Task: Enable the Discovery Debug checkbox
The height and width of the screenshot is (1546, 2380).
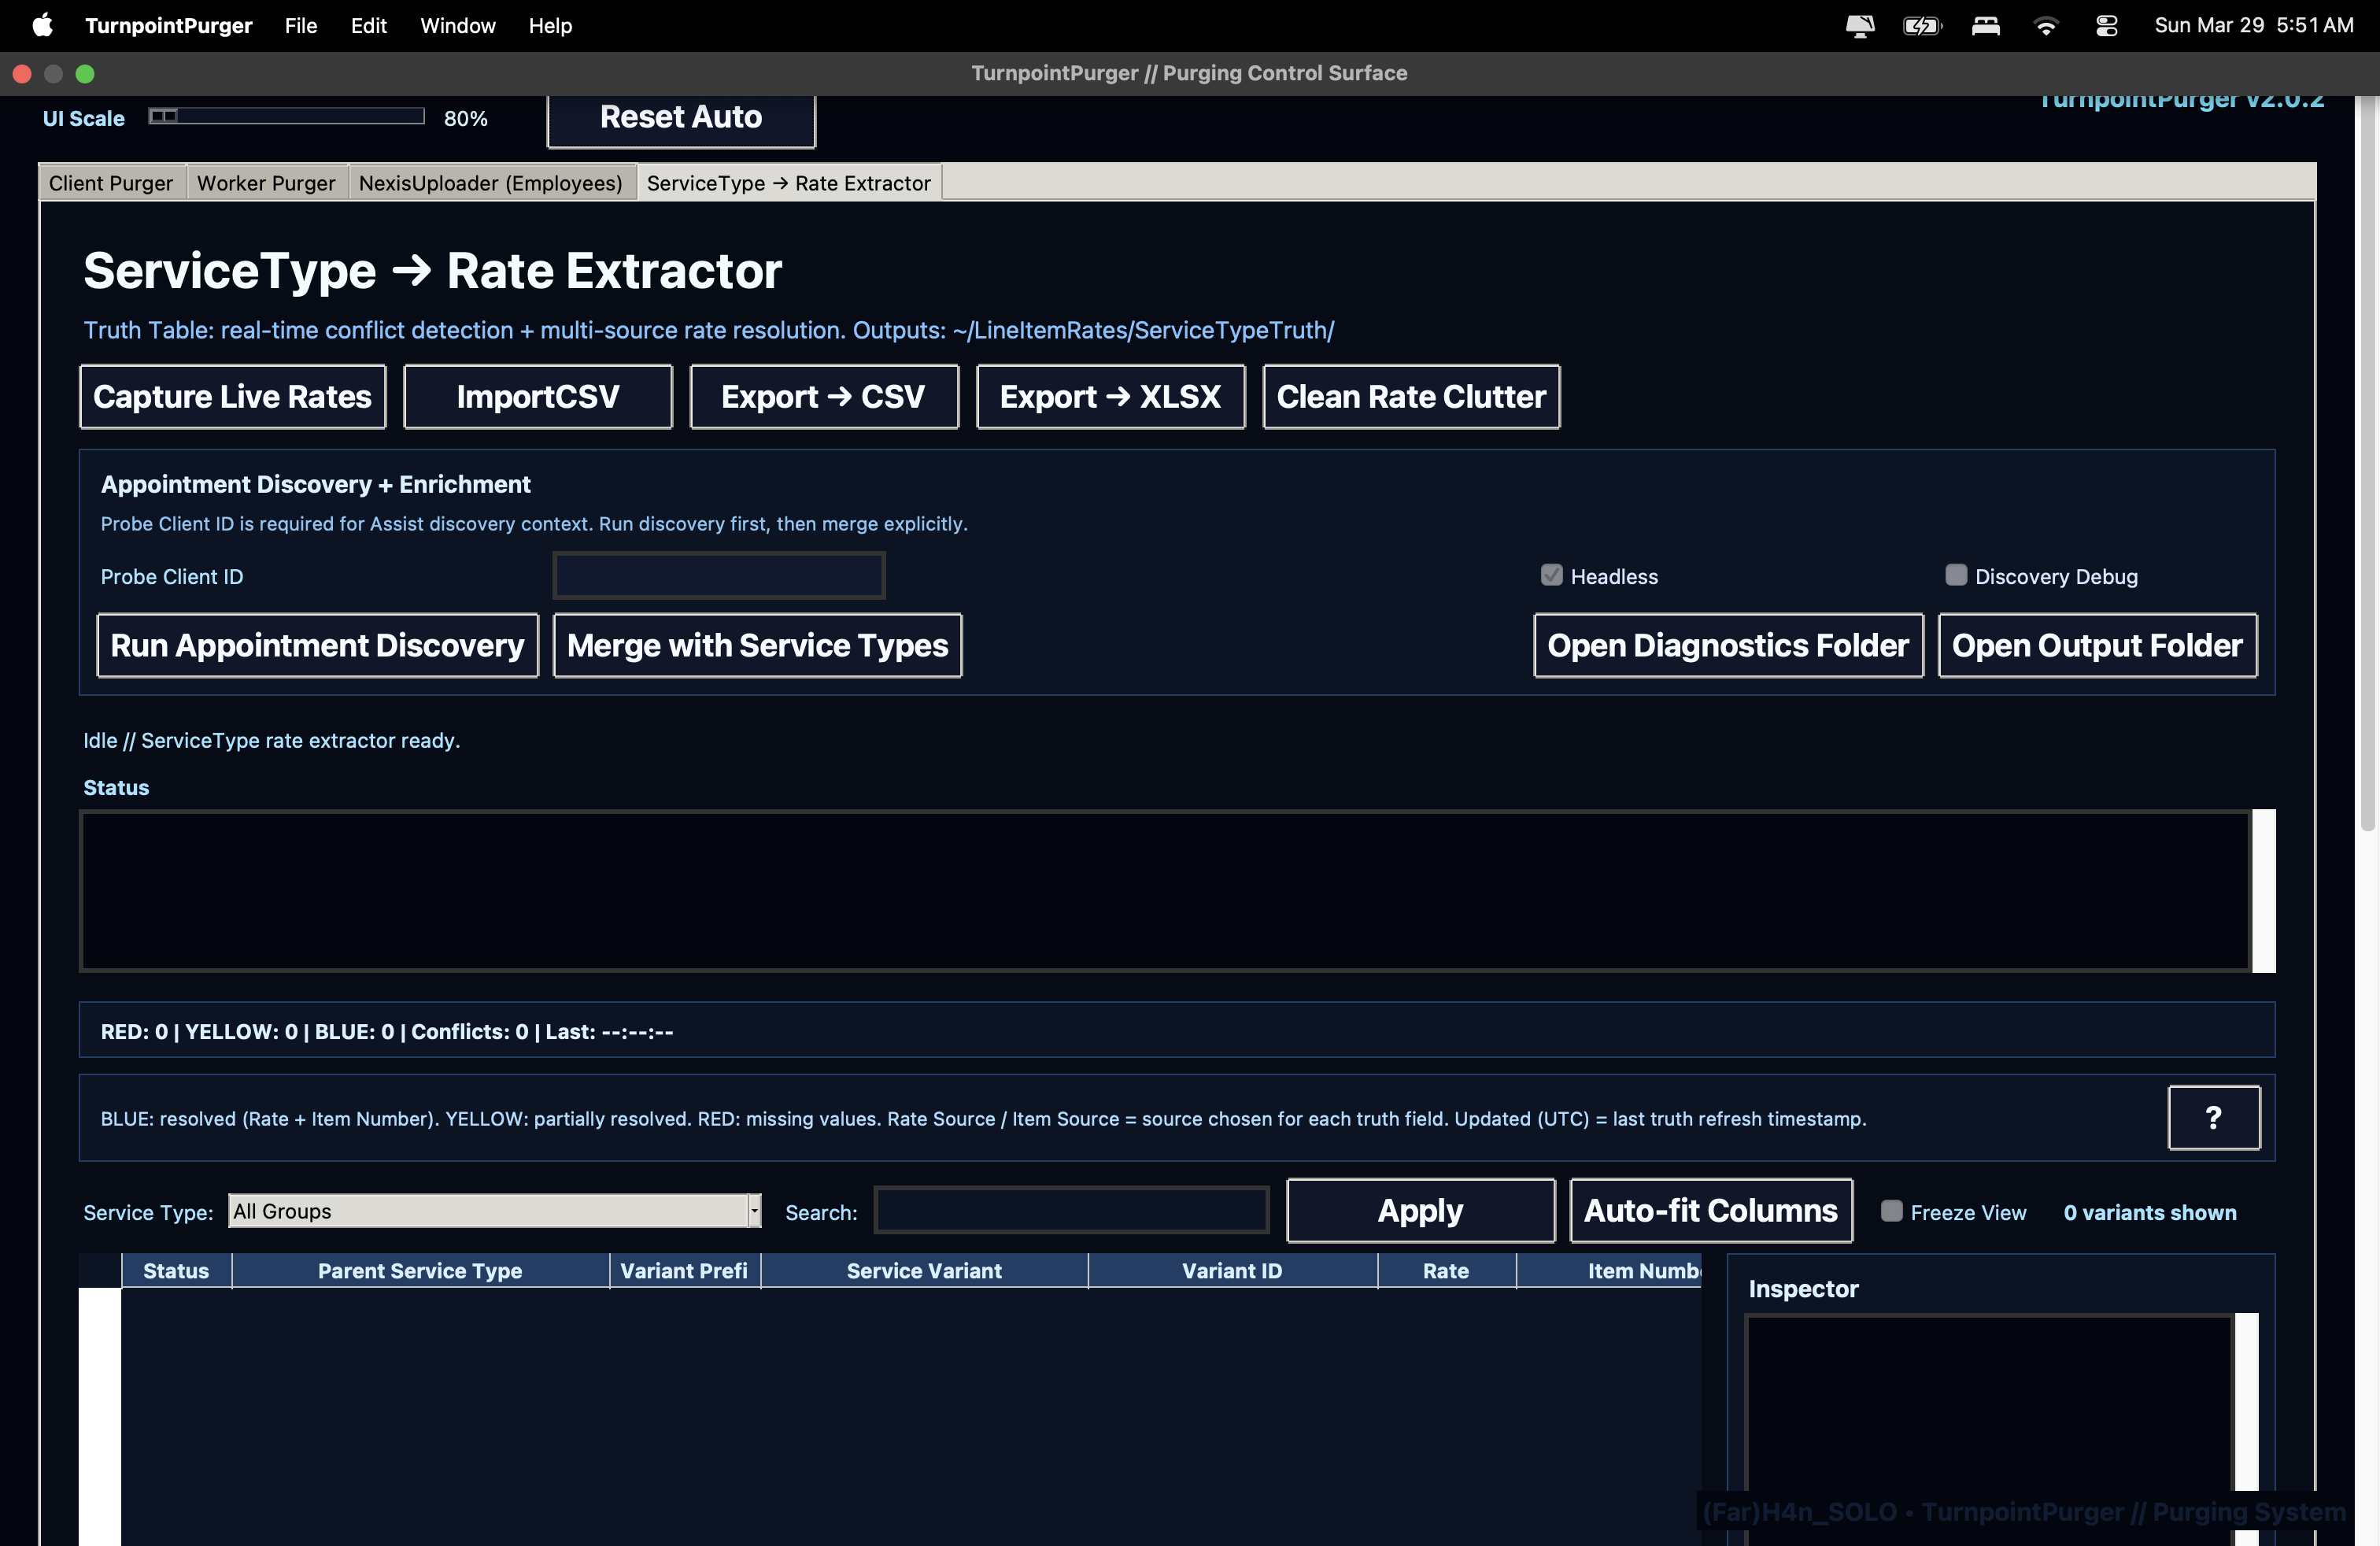Action: point(1956,575)
